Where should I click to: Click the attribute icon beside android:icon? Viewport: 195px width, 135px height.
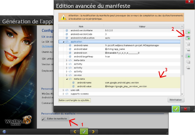click(70, 53)
